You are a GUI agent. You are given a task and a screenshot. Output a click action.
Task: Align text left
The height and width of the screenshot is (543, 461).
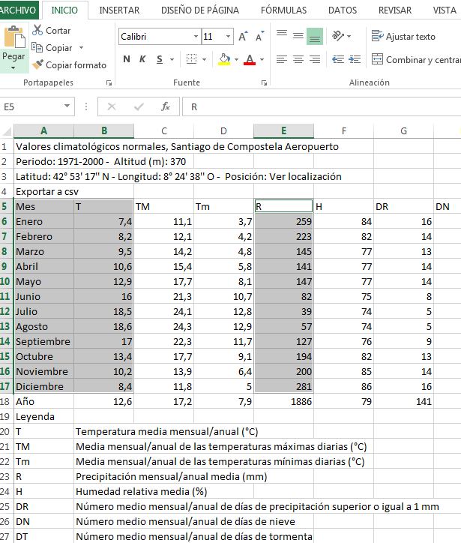coord(282,59)
